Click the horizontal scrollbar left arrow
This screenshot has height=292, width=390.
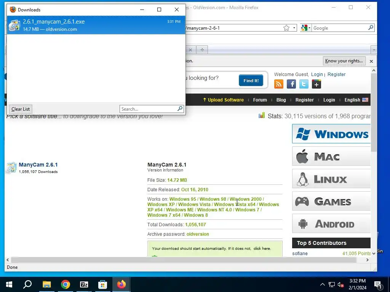point(8,260)
